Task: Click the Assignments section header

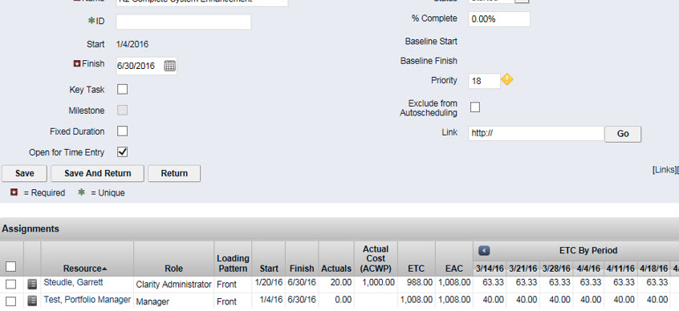Action: pos(30,228)
